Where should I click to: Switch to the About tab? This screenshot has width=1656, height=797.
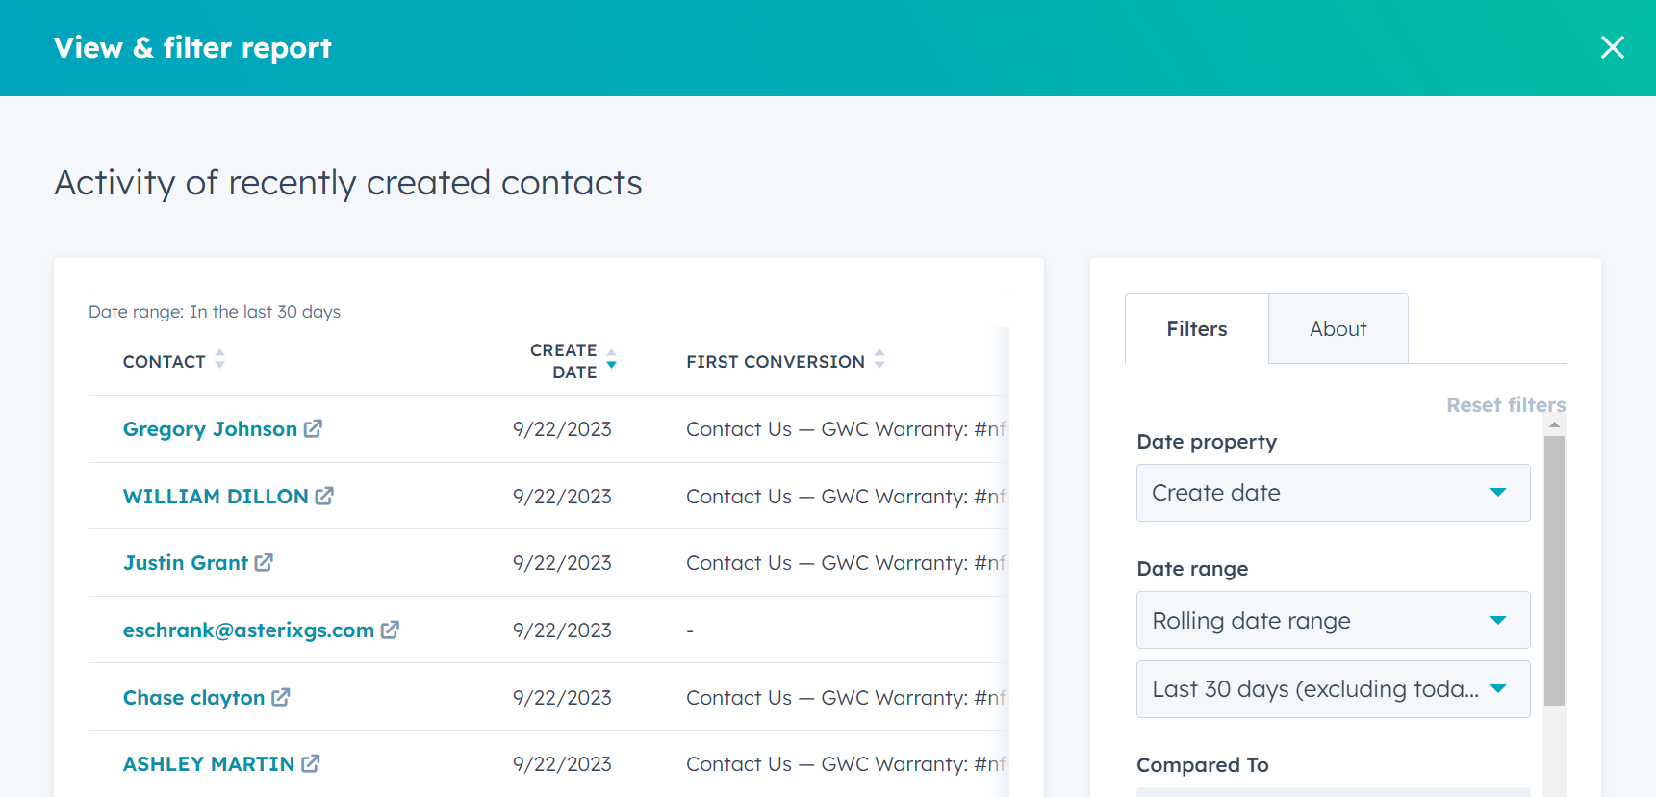1338,329
